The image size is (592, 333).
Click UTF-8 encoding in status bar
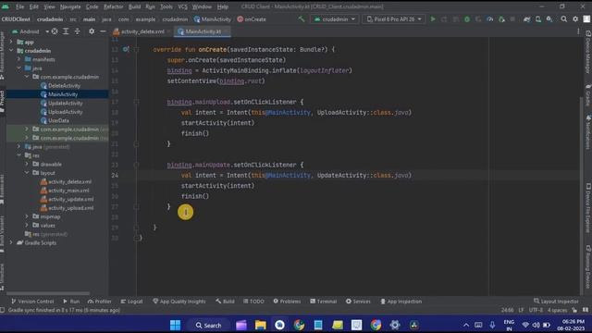(x=536, y=310)
